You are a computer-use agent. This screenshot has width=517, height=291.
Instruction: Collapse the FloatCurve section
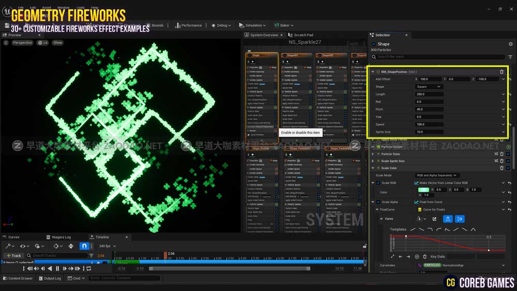coord(377,210)
